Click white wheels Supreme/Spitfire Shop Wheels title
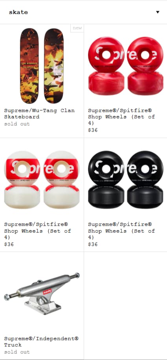The image size is (167, 360). 38,230
